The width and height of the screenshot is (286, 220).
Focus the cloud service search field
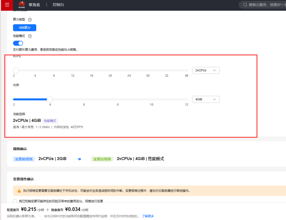[x=265, y=5]
